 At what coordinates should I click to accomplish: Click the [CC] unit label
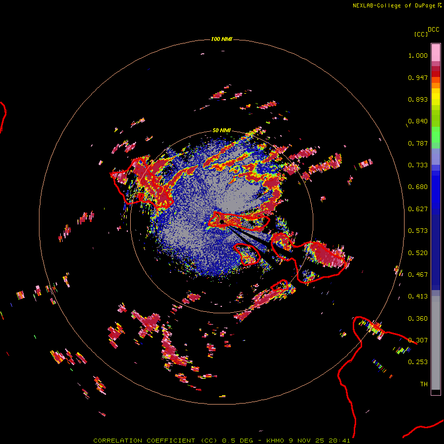click(x=421, y=34)
